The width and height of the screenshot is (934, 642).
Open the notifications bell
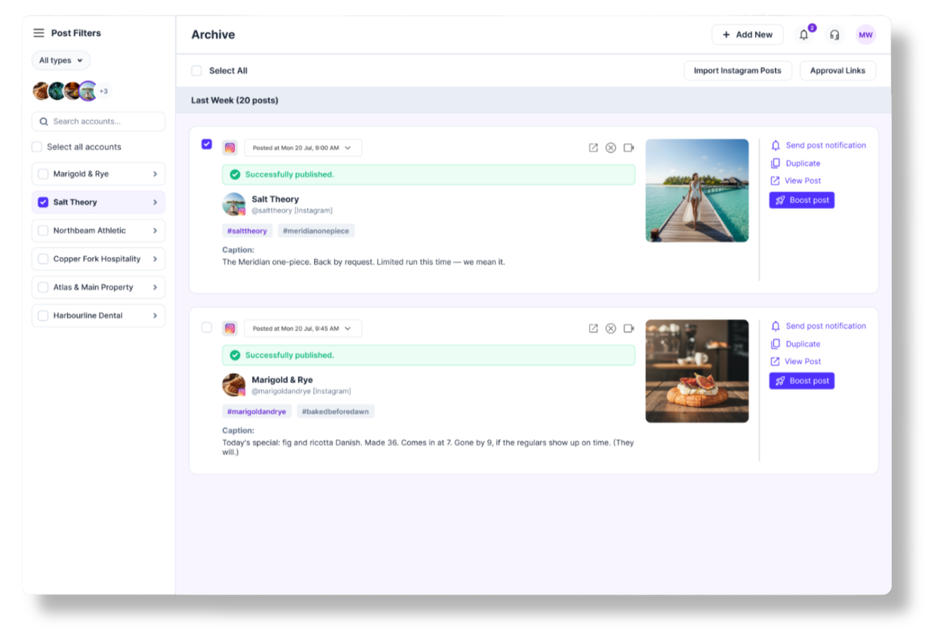[x=804, y=35]
